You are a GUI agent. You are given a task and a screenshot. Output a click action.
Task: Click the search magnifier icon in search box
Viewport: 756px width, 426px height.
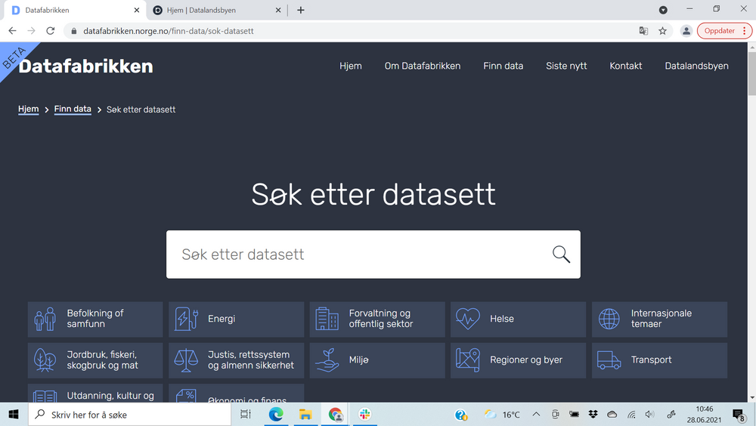click(x=561, y=254)
